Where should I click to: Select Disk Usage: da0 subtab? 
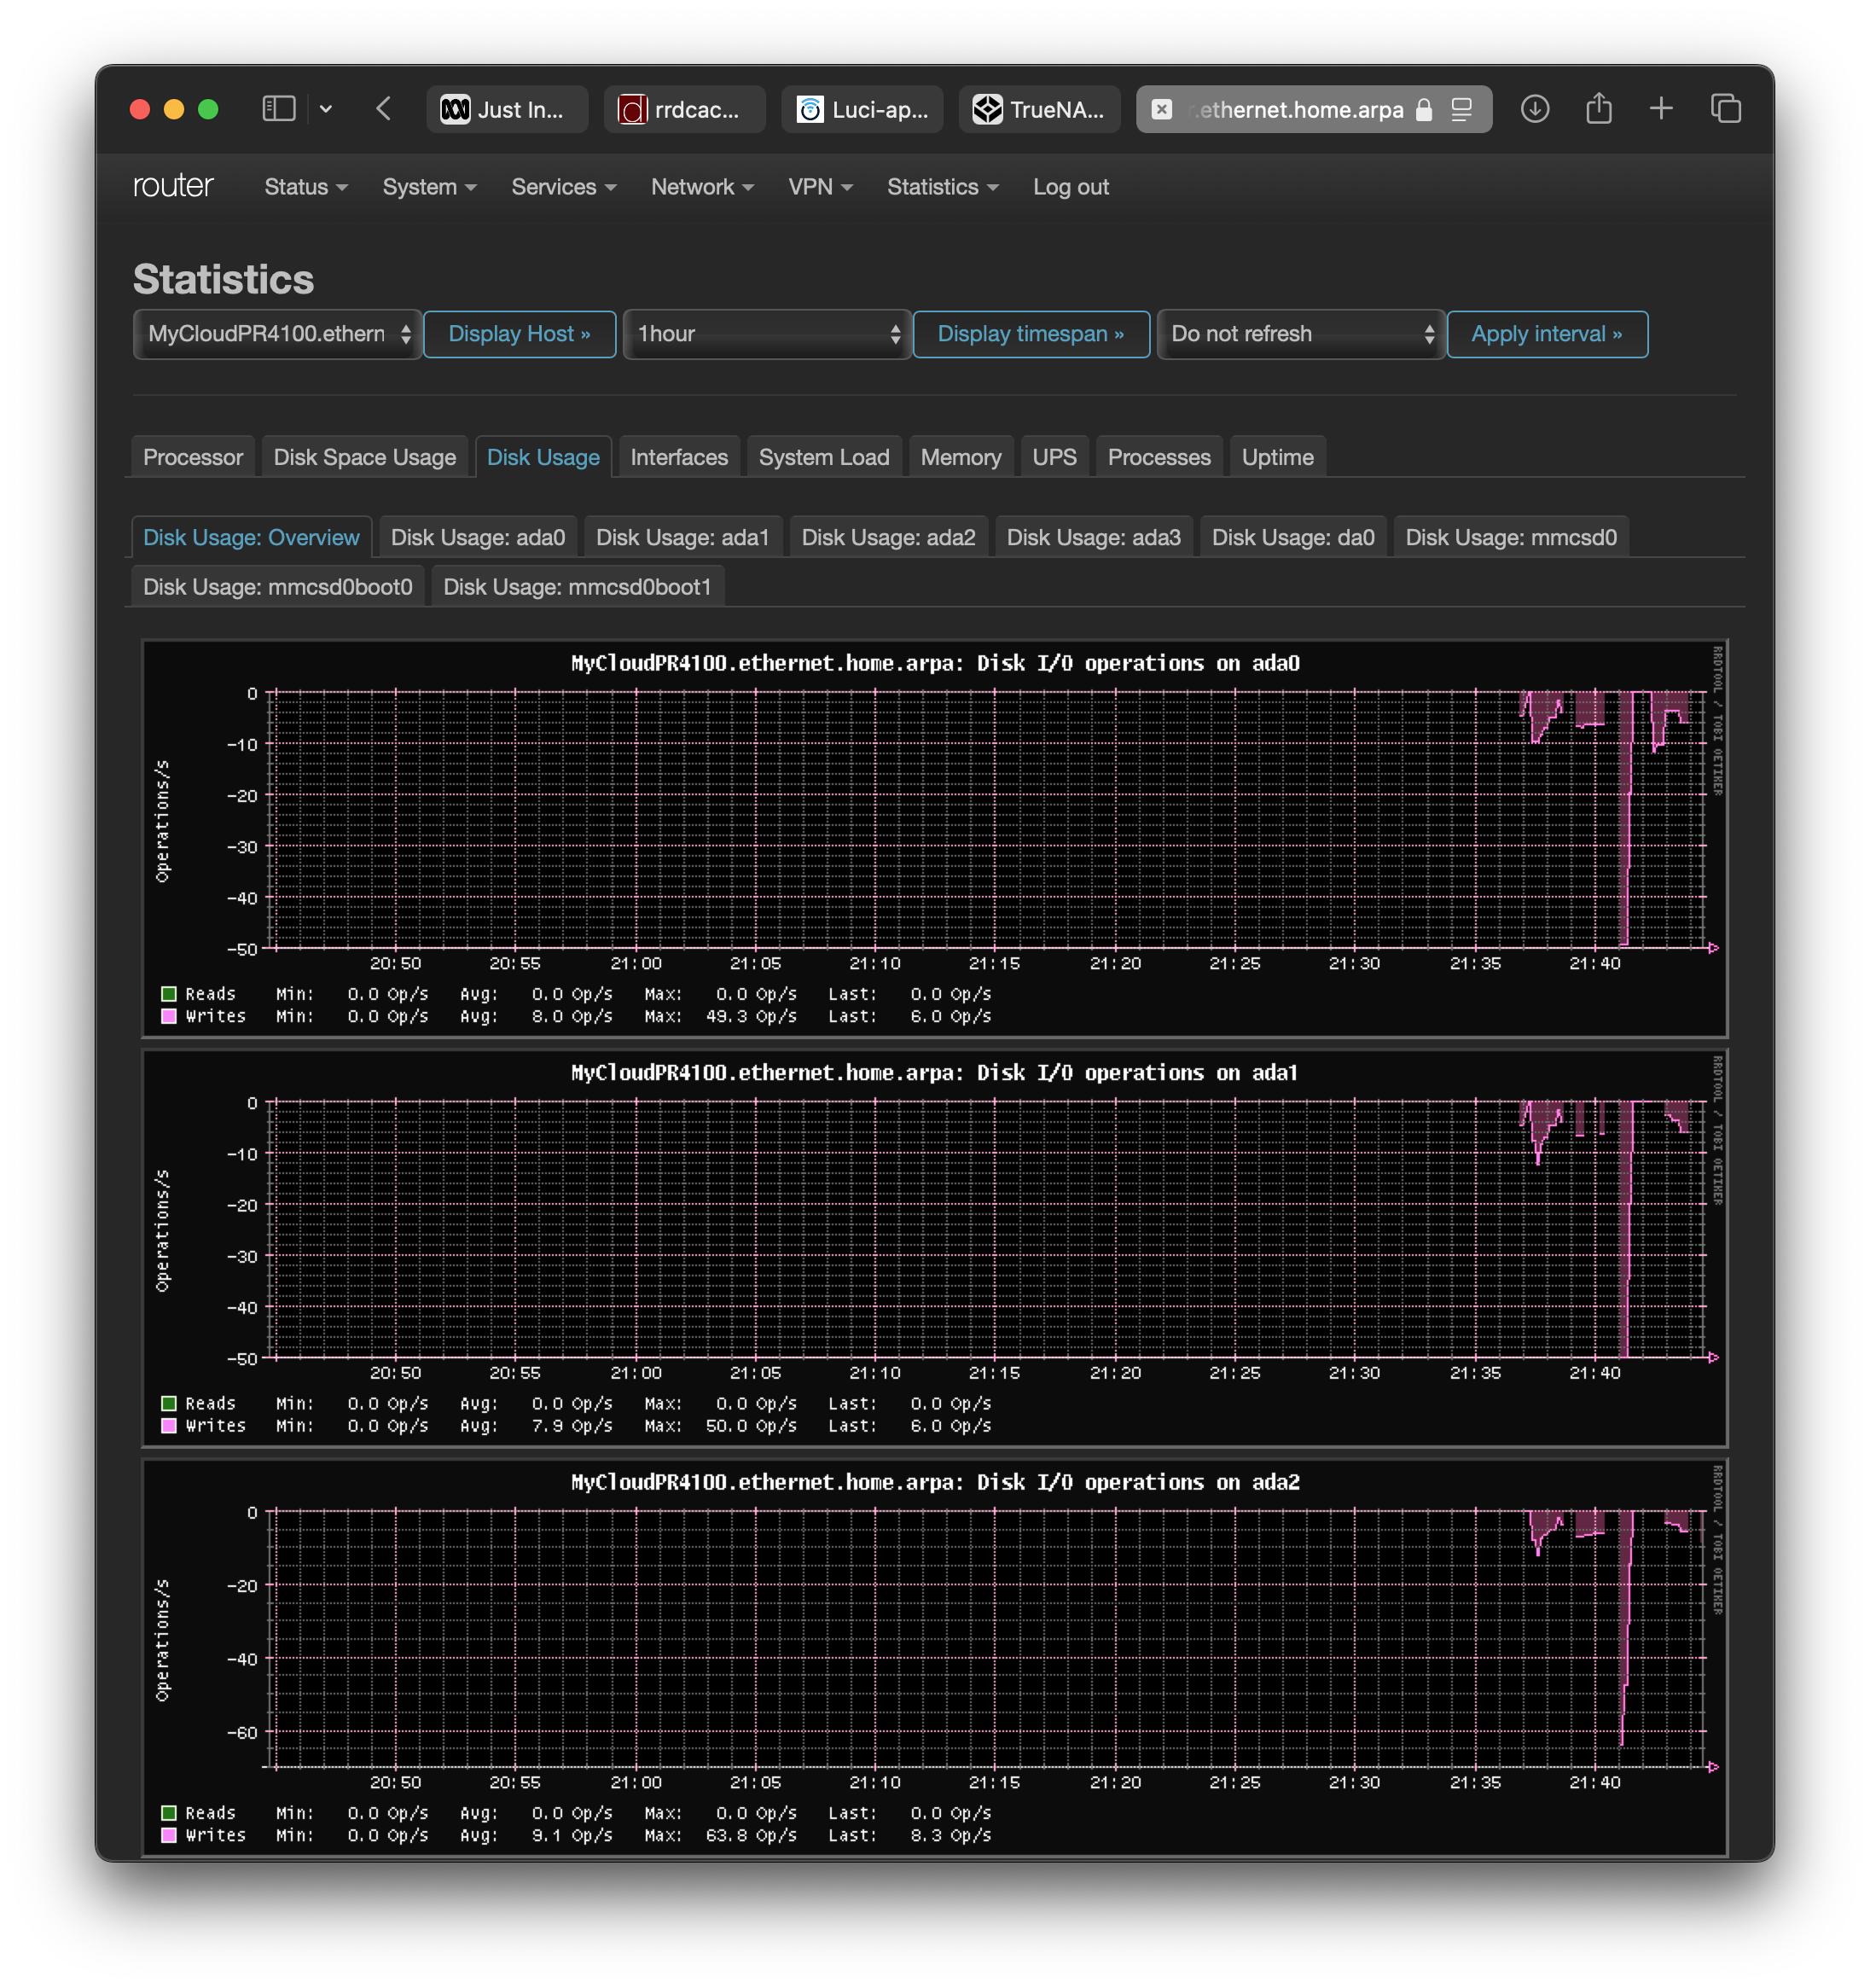pos(1293,537)
